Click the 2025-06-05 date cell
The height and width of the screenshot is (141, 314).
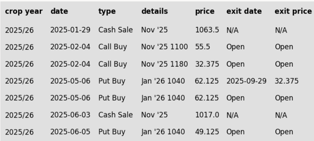pyautogui.click(x=70, y=132)
